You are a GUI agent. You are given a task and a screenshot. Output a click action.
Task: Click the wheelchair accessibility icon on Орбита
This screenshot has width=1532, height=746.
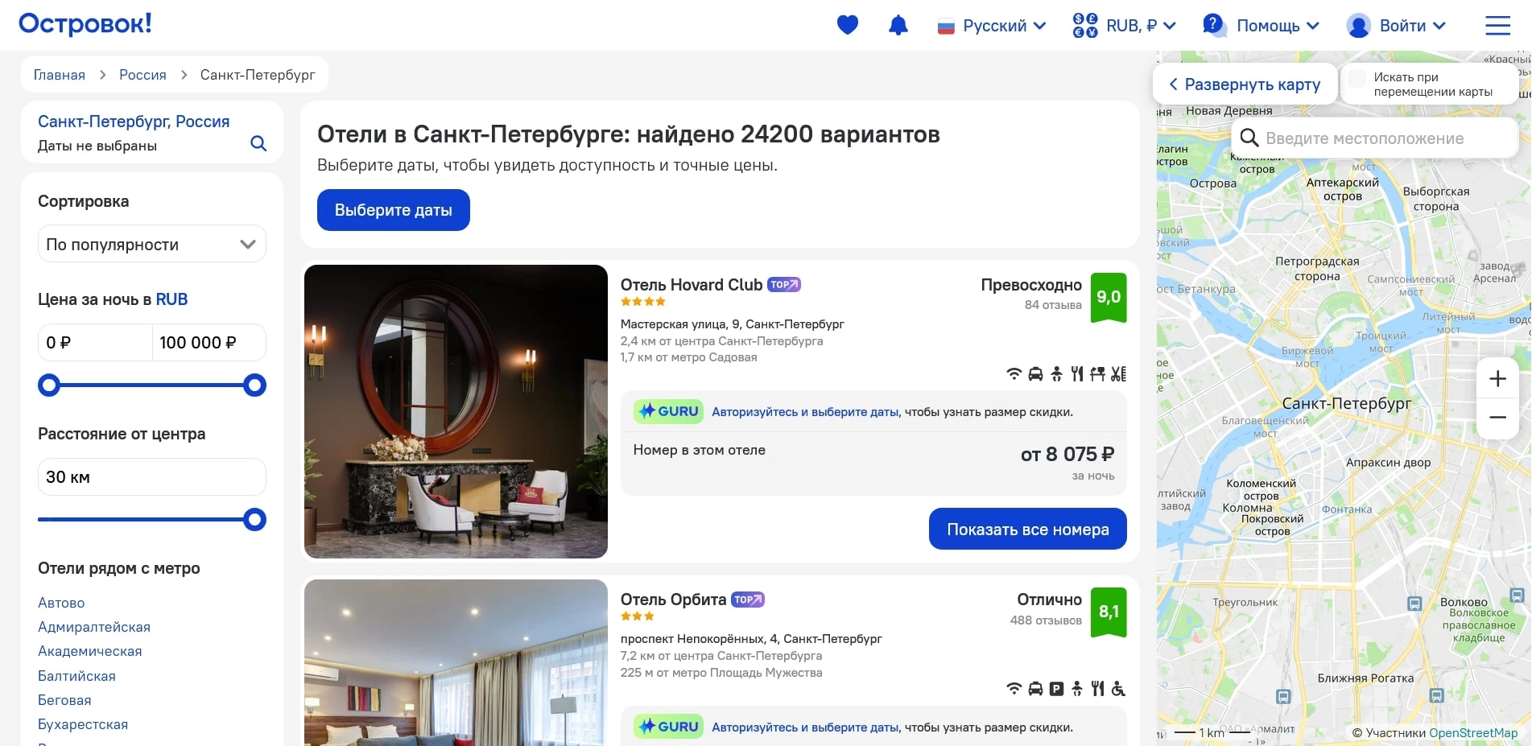tap(1117, 690)
